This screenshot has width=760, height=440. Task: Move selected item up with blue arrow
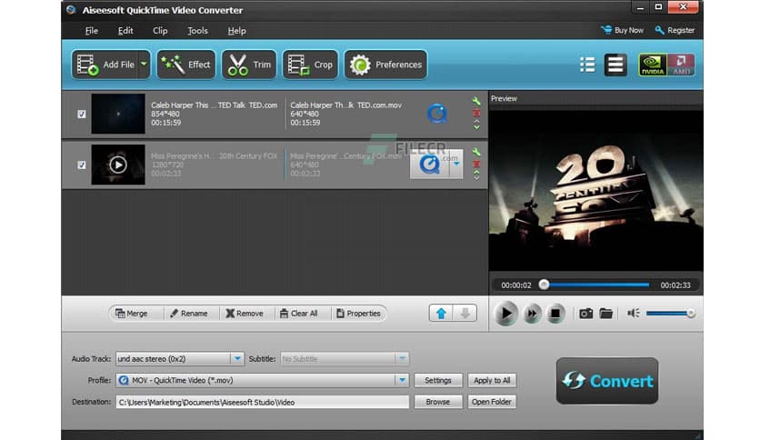coord(441,314)
